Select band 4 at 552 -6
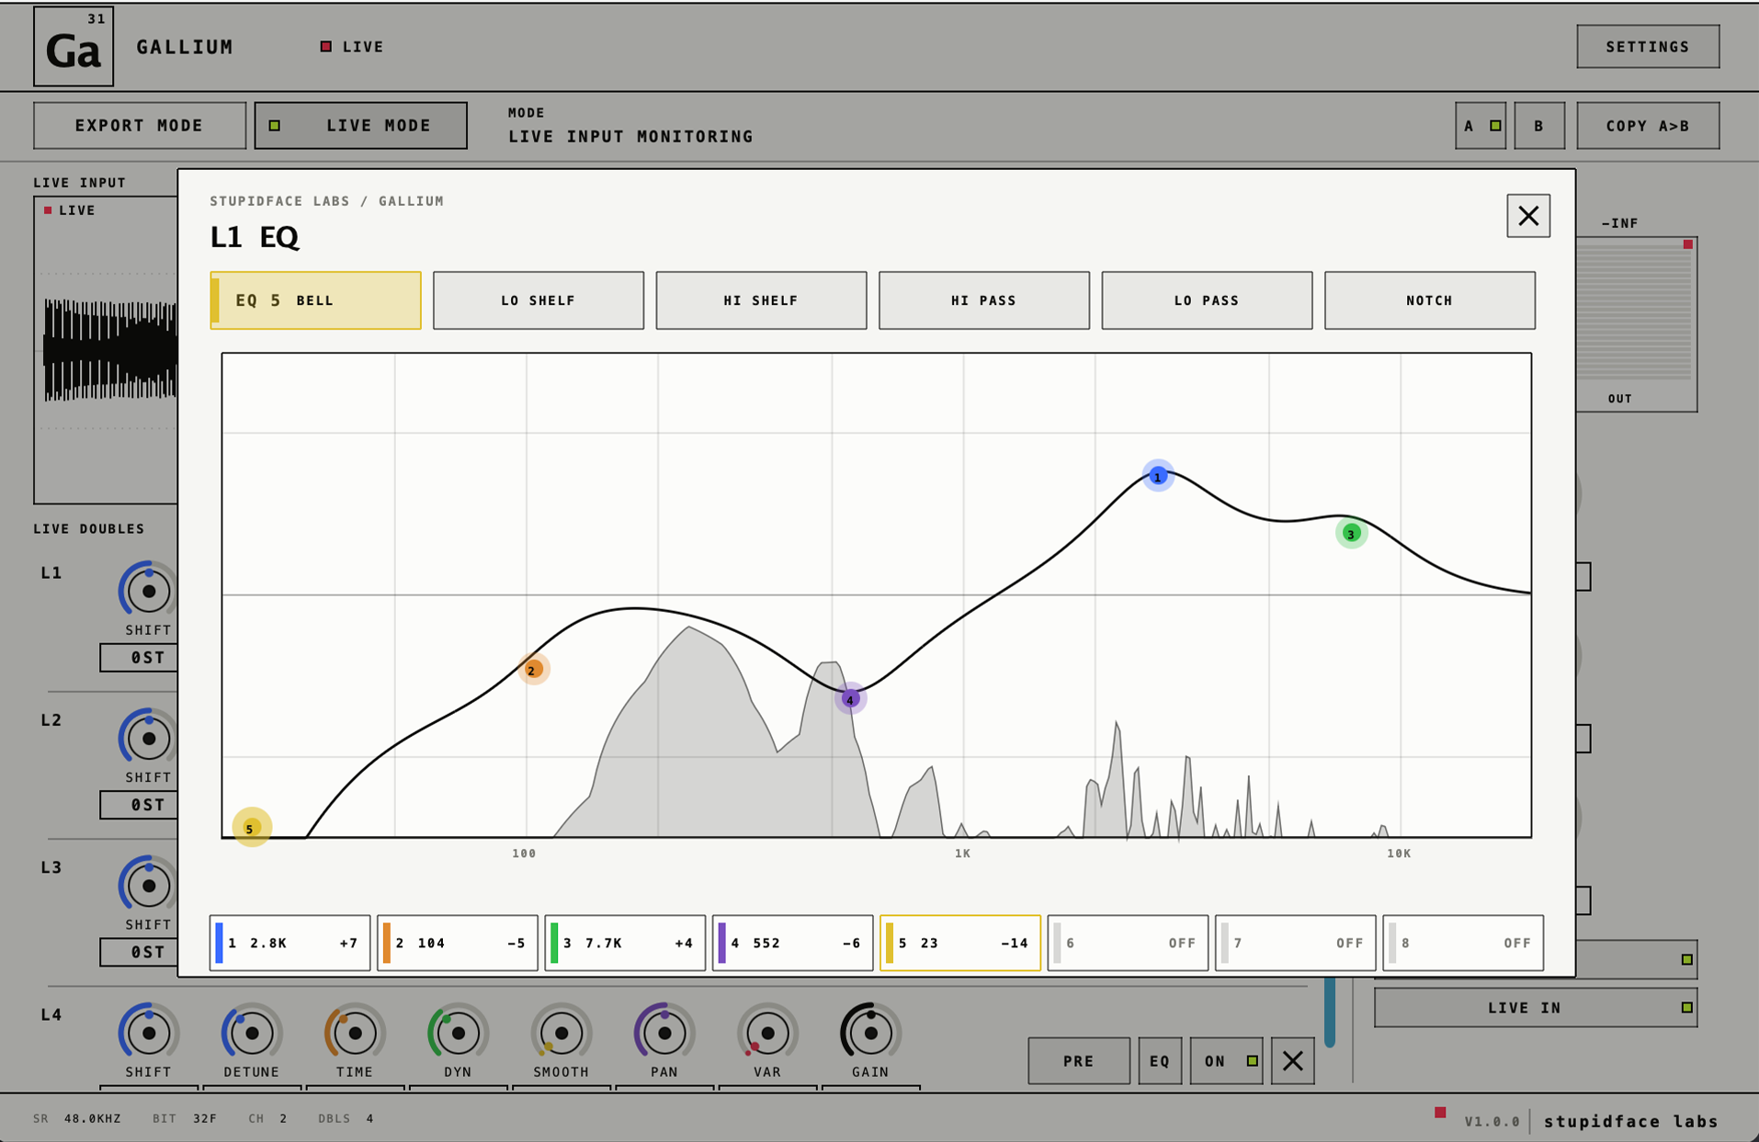Screen dimensions: 1759x1142 pyautogui.click(x=792, y=943)
